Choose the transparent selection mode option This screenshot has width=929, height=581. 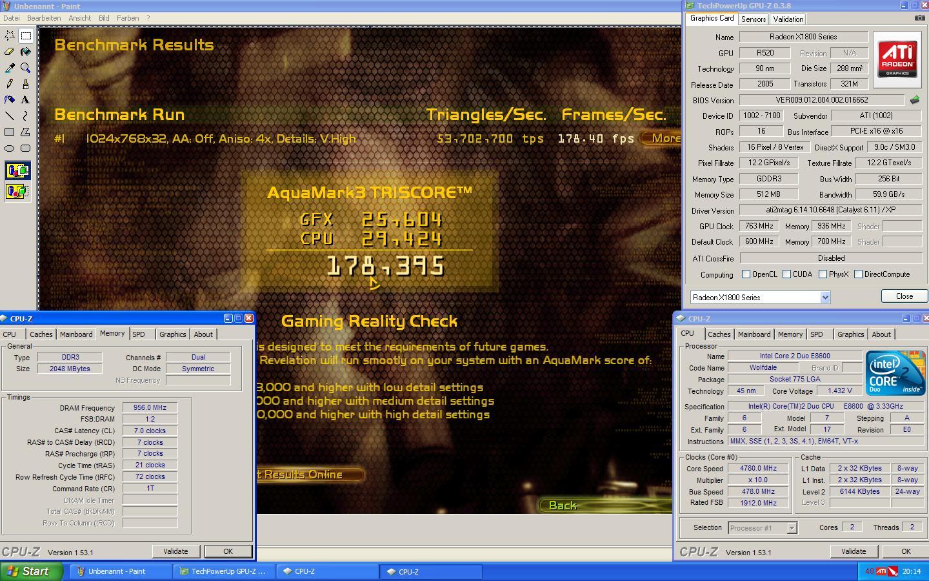[x=17, y=192]
